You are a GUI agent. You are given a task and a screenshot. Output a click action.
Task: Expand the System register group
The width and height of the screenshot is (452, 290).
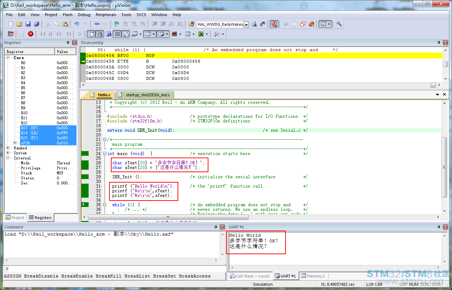pos(8,153)
